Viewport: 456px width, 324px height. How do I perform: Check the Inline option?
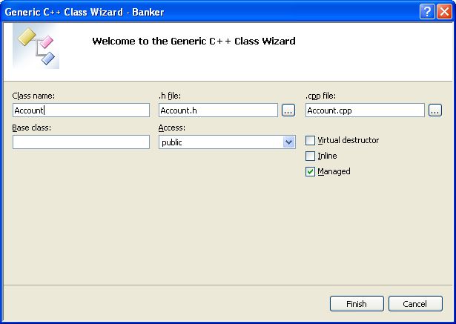tap(310, 156)
